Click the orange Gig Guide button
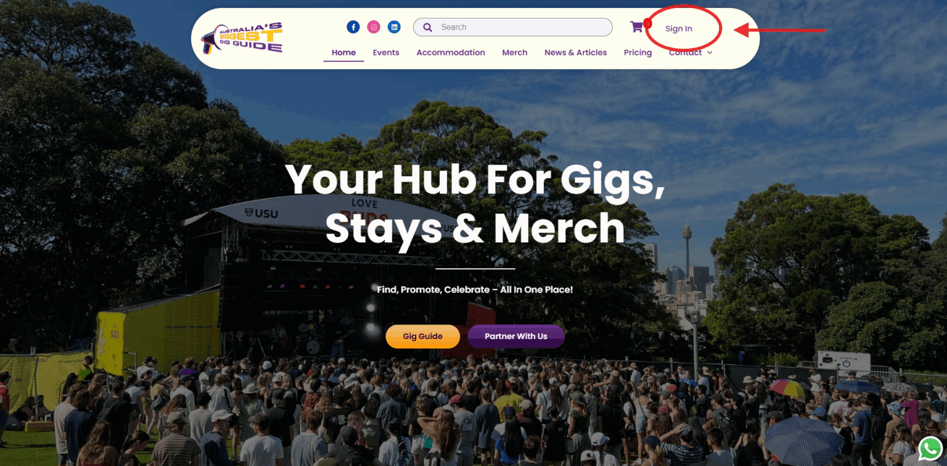This screenshot has width=947, height=466. click(423, 336)
